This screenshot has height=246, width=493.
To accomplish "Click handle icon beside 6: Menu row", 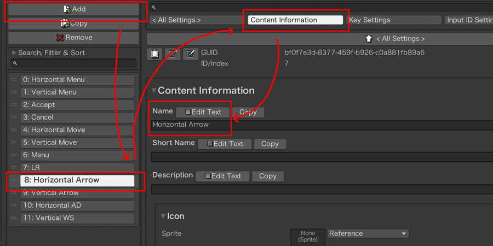I will coord(14,155).
